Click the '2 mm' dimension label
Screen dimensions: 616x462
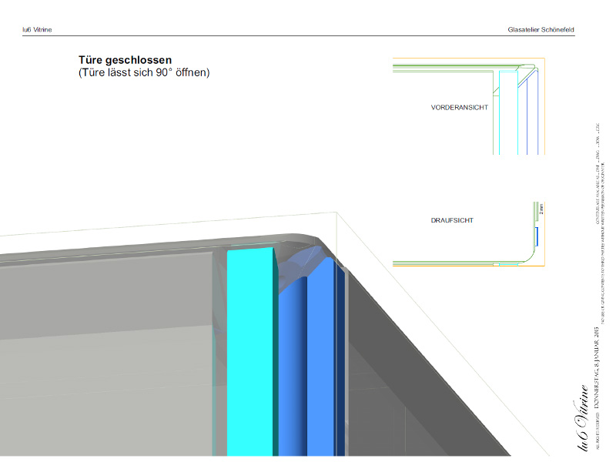(541, 209)
